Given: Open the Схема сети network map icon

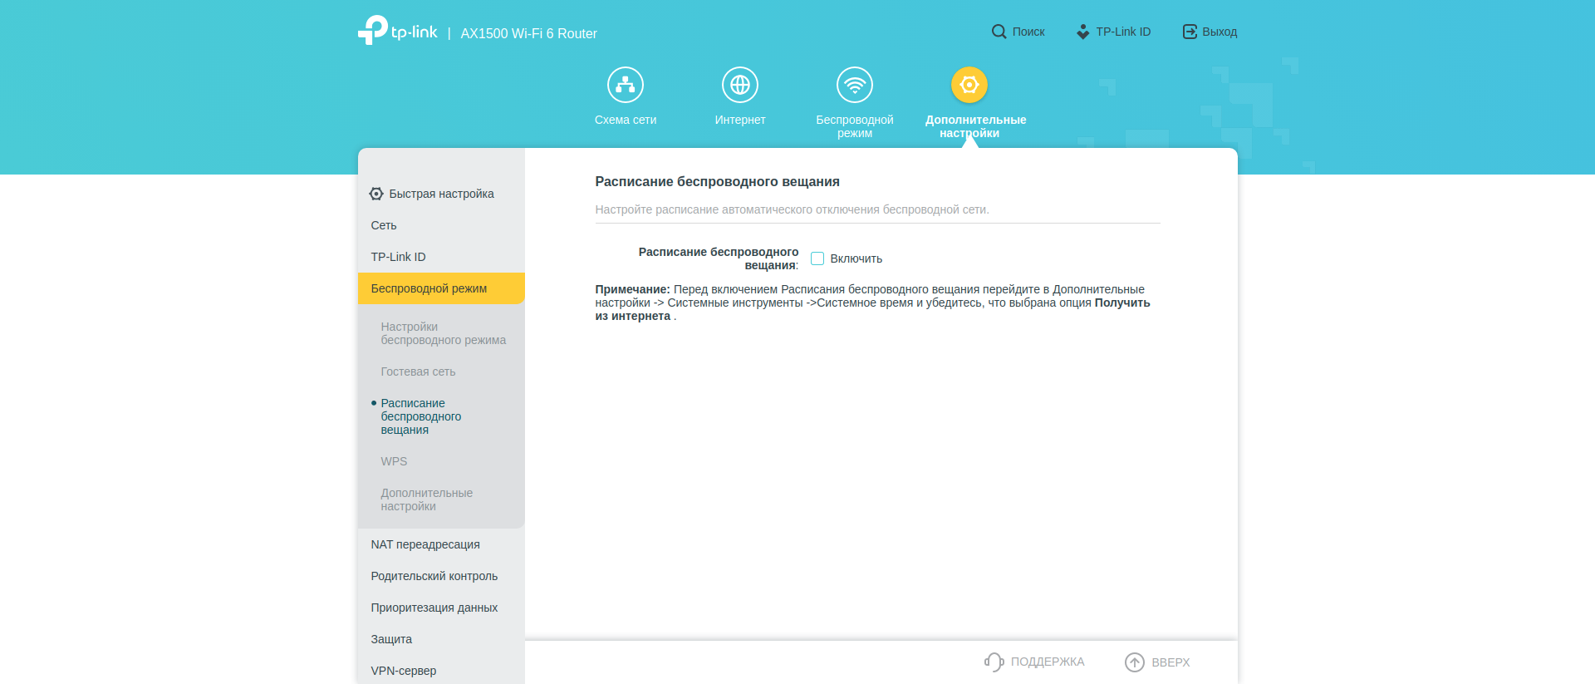Looking at the screenshot, I should click(625, 85).
